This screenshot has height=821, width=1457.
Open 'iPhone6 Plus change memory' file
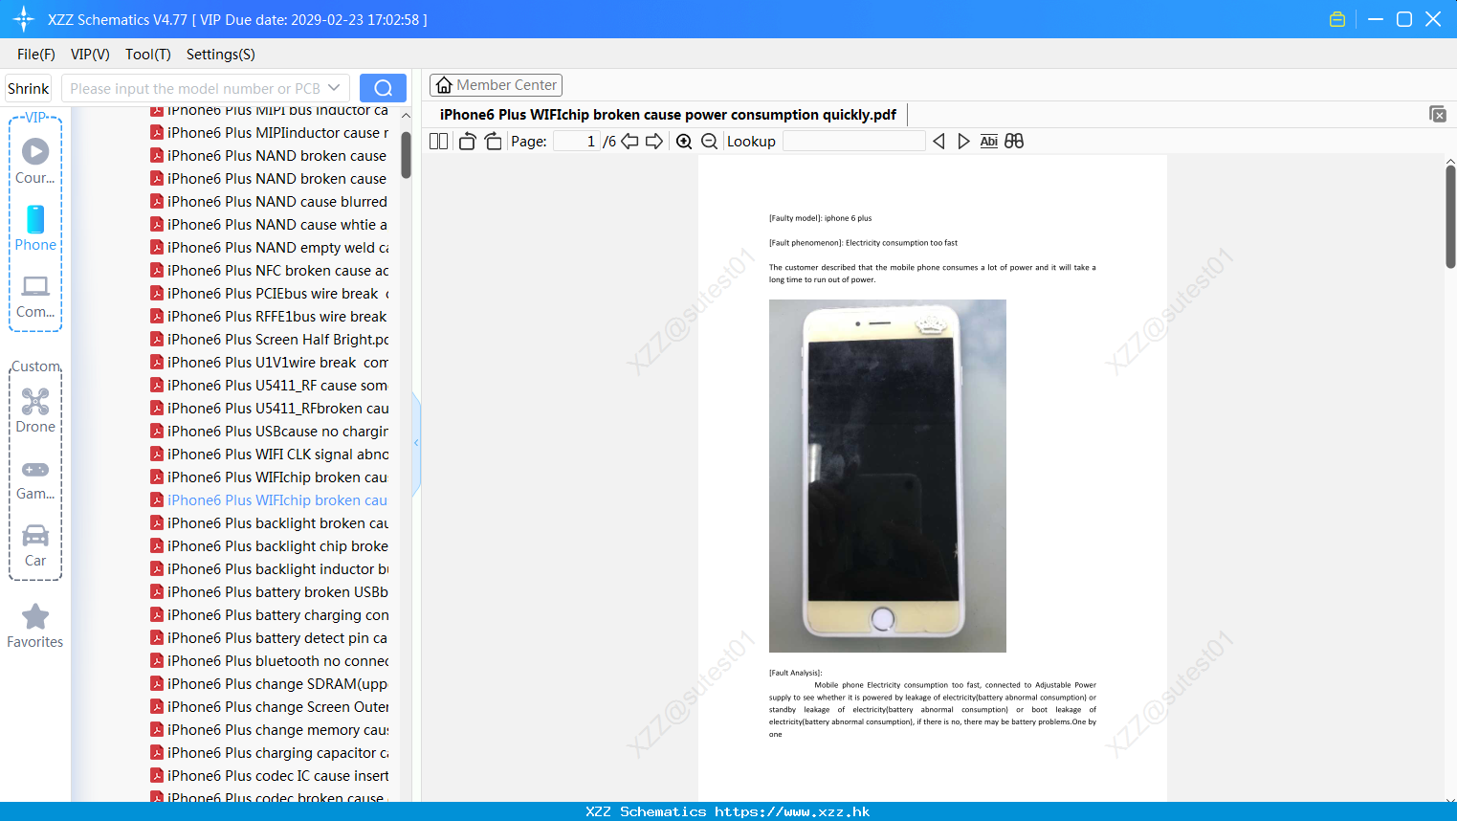pos(269,730)
